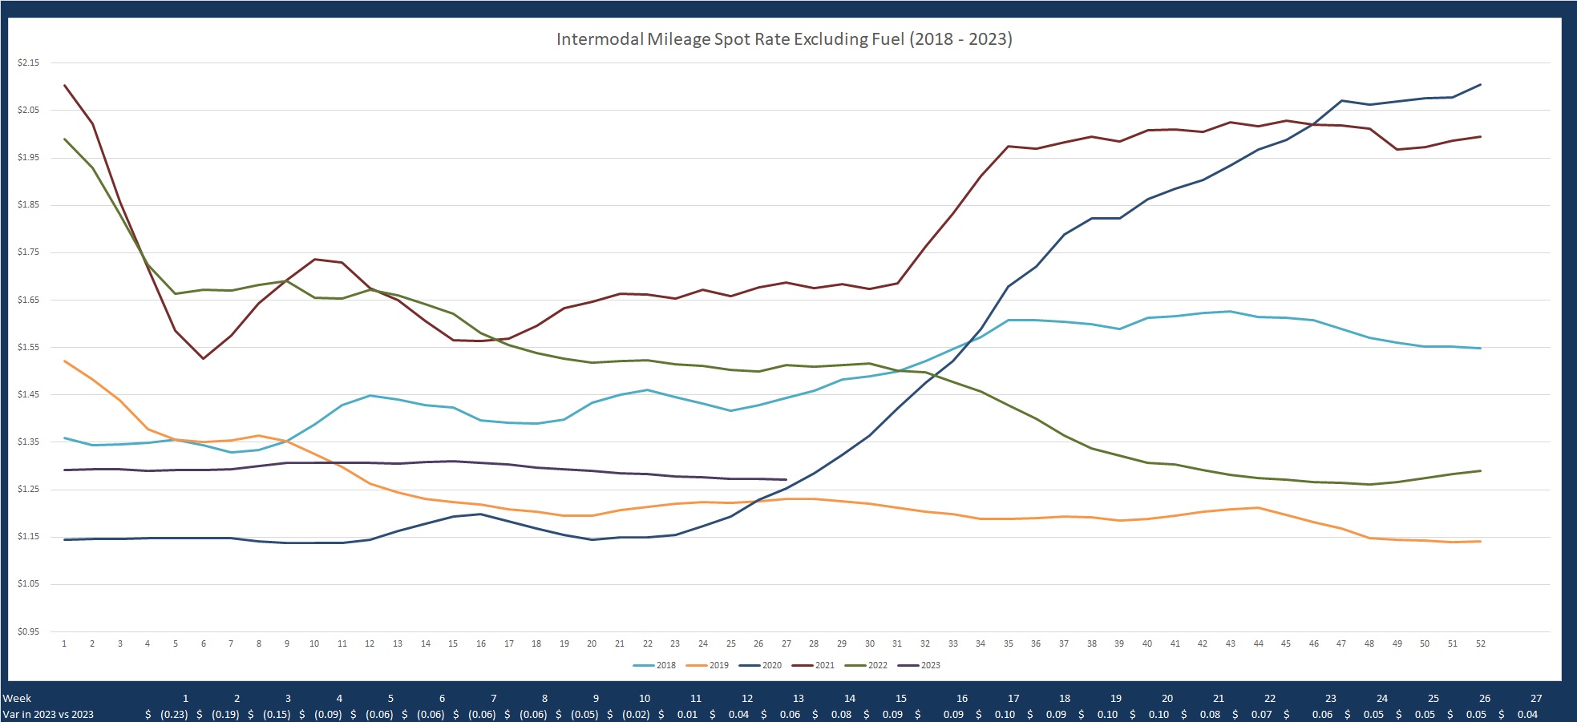Click the (0.02) variance value
The width and height of the screenshot is (1577, 722).
pyautogui.click(x=636, y=714)
